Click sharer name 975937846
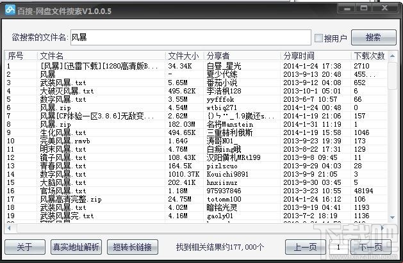The image size is (403, 263). click(x=224, y=191)
